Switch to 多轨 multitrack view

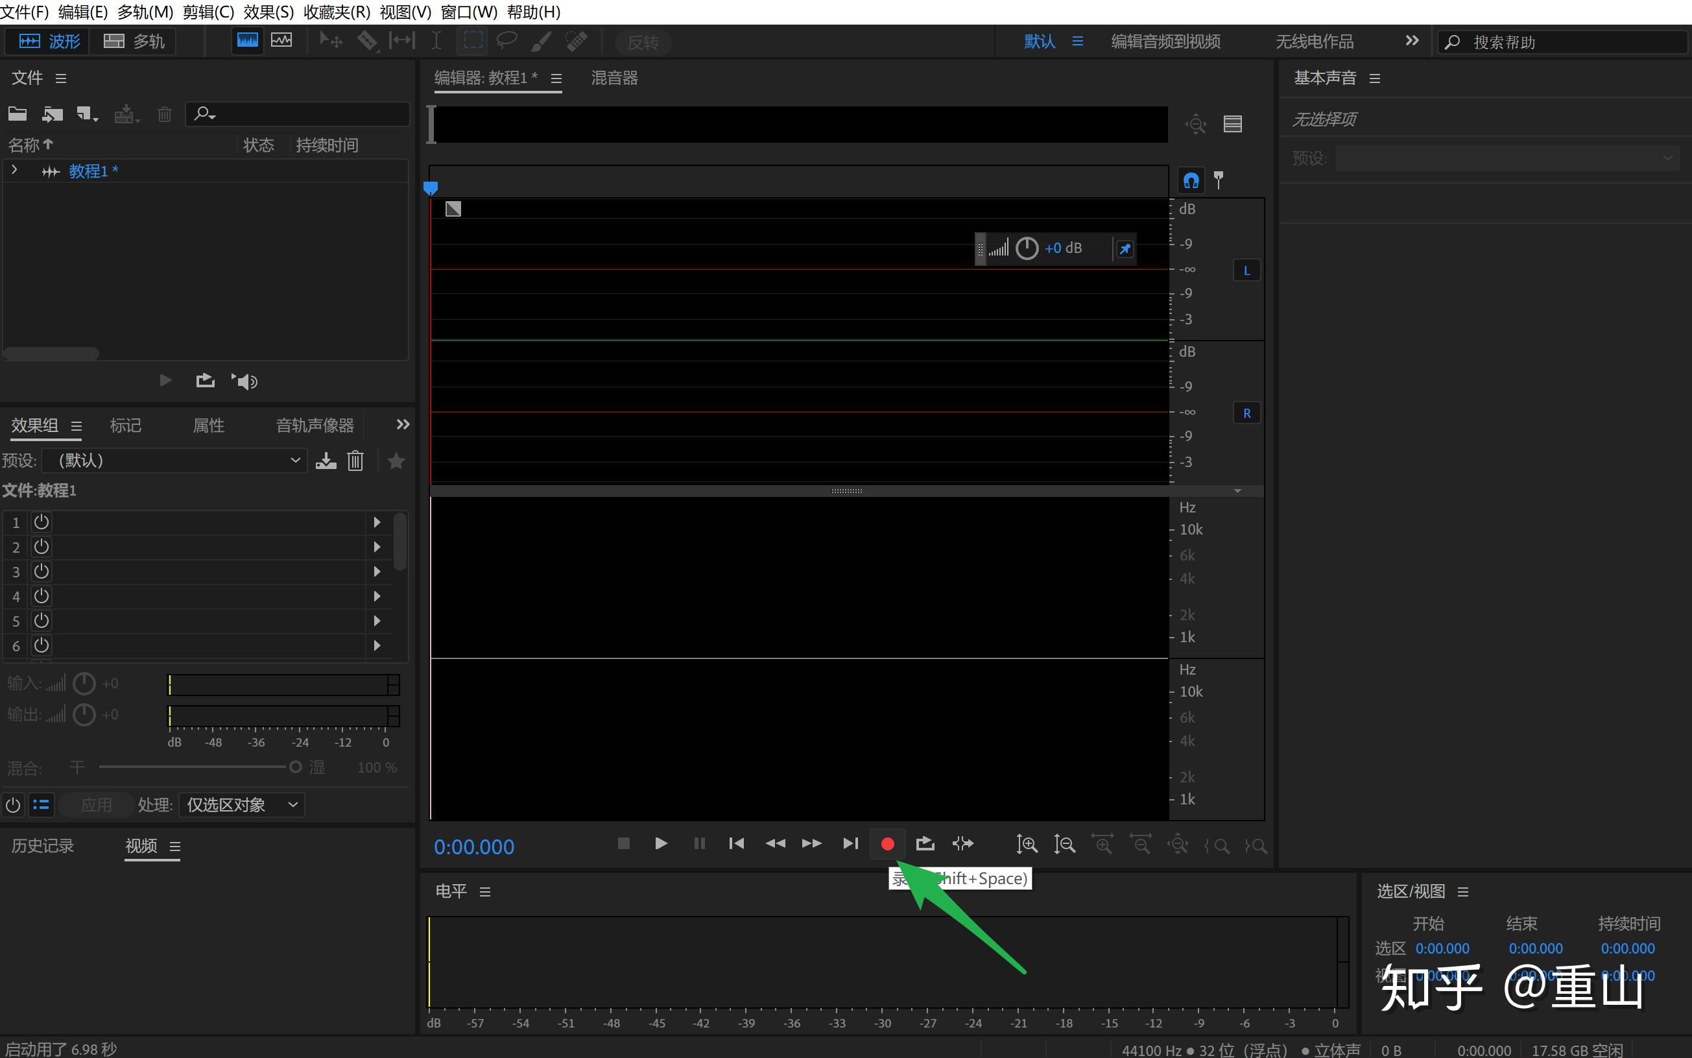(x=135, y=42)
